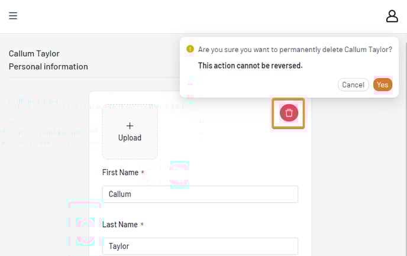Click the Personal information subheading
The height and width of the screenshot is (256, 407).
pyautogui.click(x=49, y=67)
